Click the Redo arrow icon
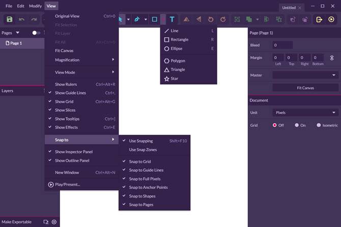This screenshot has width=341, height=227. (x=34, y=19)
